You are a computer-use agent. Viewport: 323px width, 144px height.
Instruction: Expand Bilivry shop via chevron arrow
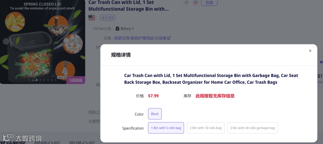coord(133,29)
